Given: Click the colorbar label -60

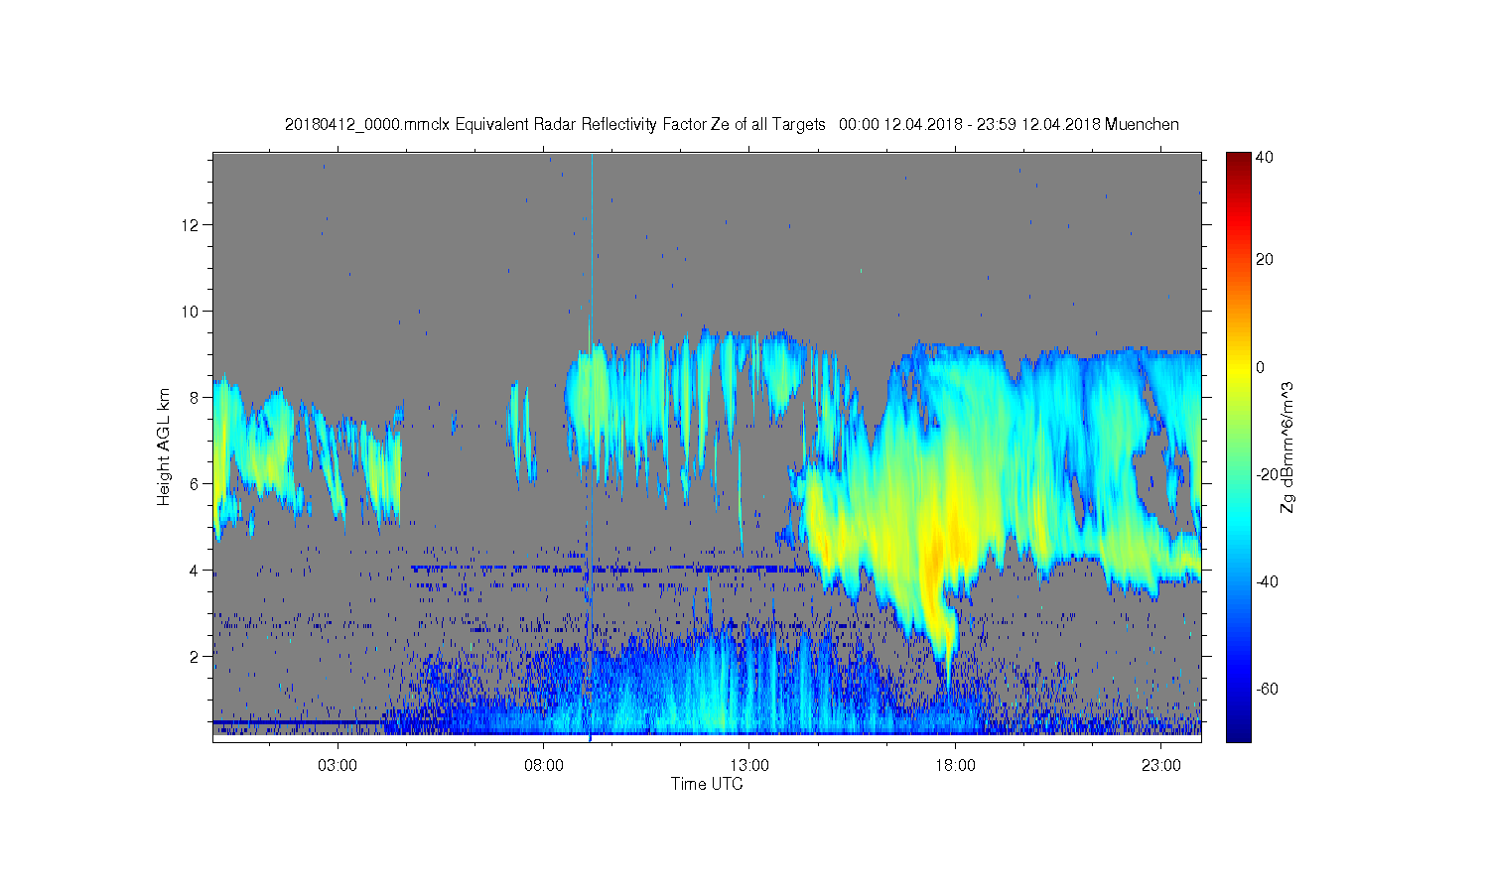Looking at the screenshot, I should 1267,689.
